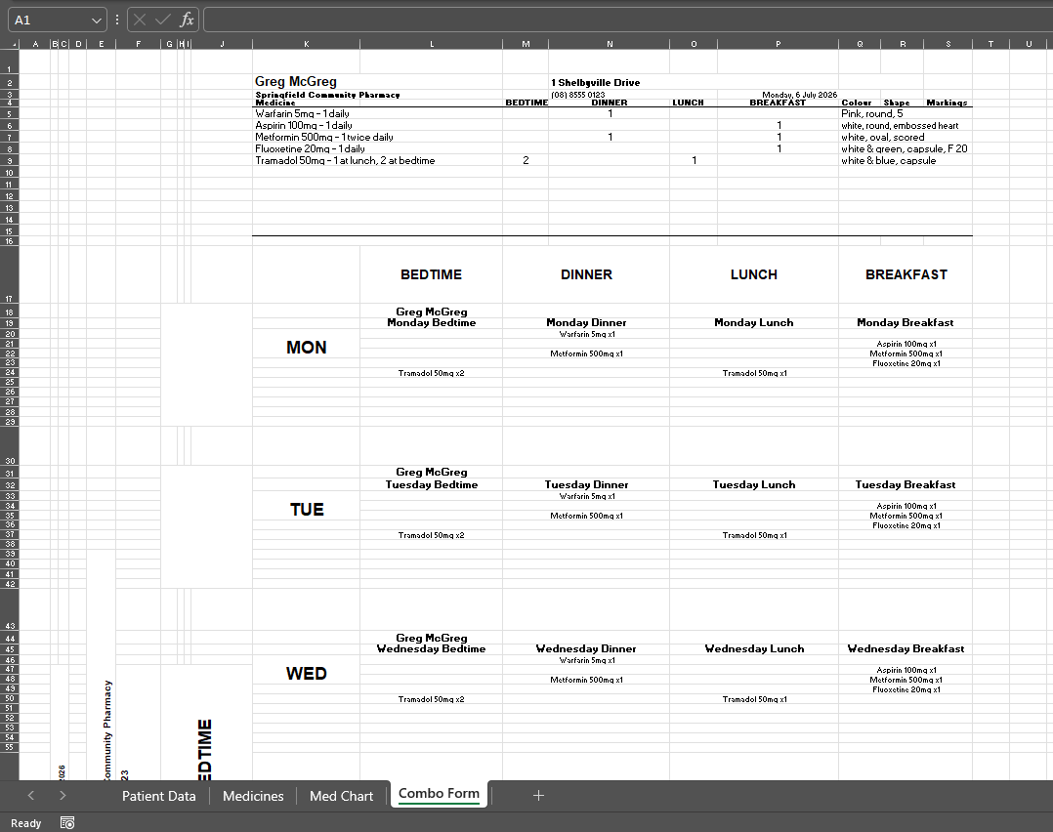Add a new sheet with plus button
Viewport: 1053px width, 832px height.
coord(538,796)
